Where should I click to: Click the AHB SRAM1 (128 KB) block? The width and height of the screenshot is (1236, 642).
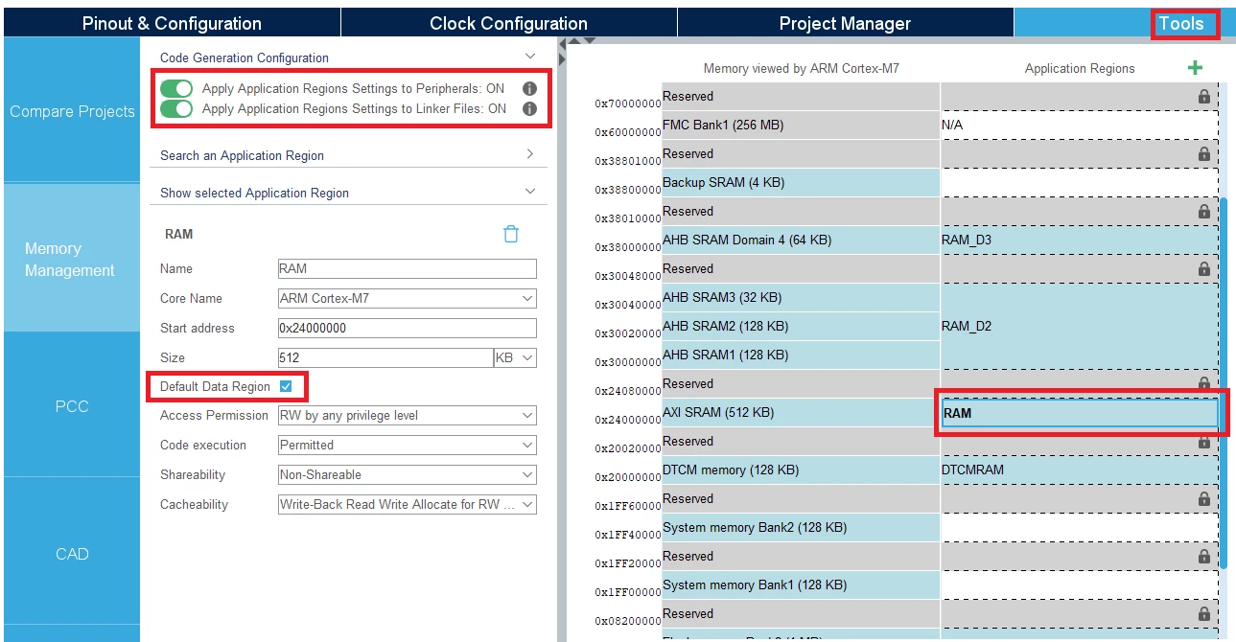(x=801, y=355)
